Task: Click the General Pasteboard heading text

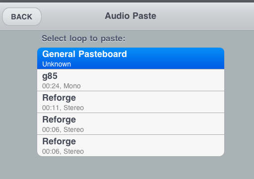Action: 84,54
